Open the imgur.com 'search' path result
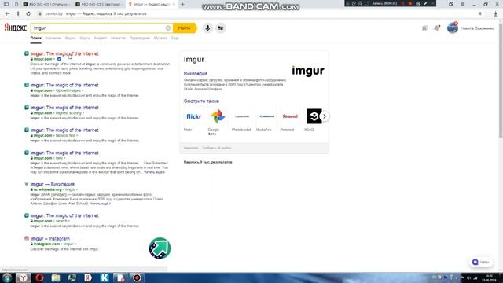 64,216
